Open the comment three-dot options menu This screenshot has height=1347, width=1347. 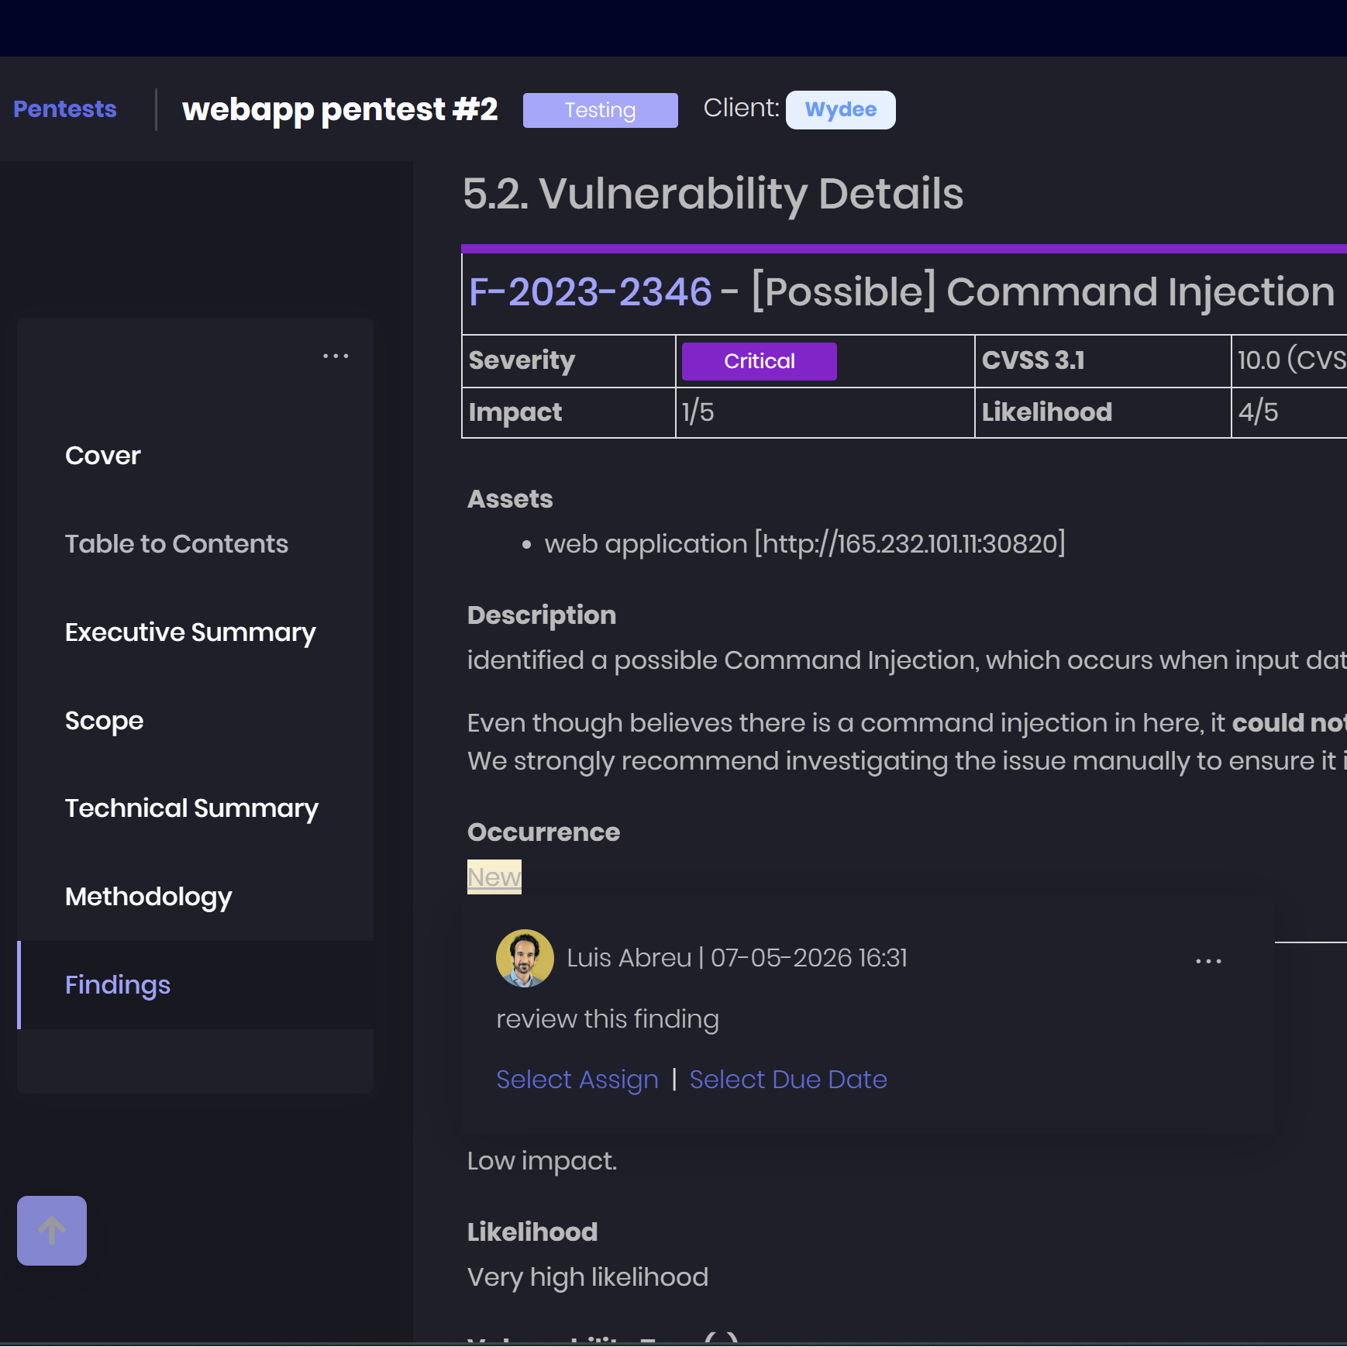(1208, 961)
